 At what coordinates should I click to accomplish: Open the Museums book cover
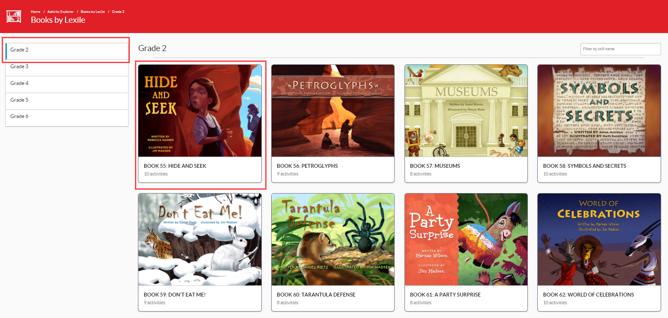[x=466, y=111]
